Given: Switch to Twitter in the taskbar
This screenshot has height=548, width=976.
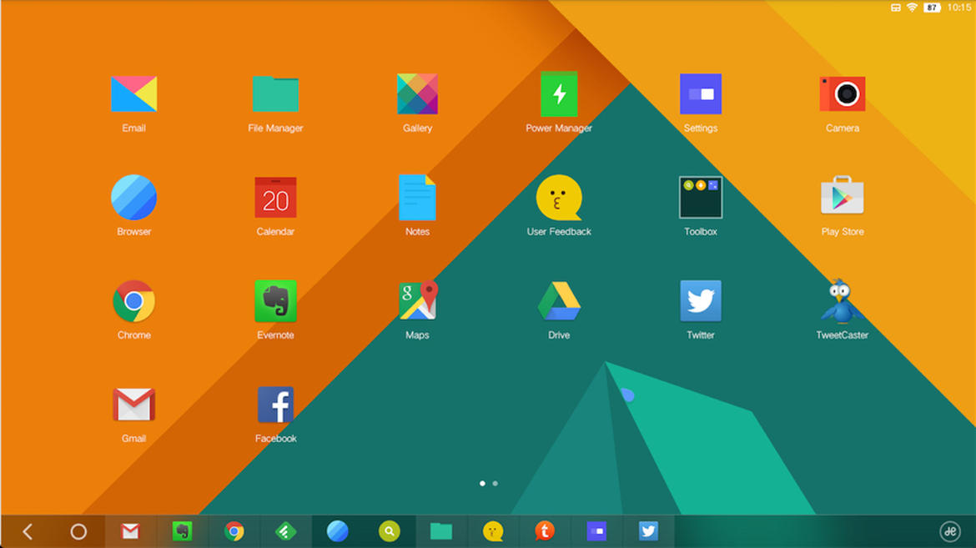Looking at the screenshot, I should [x=648, y=531].
